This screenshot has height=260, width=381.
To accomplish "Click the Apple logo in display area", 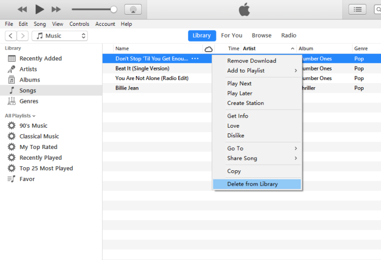I will [x=244, y=10].
